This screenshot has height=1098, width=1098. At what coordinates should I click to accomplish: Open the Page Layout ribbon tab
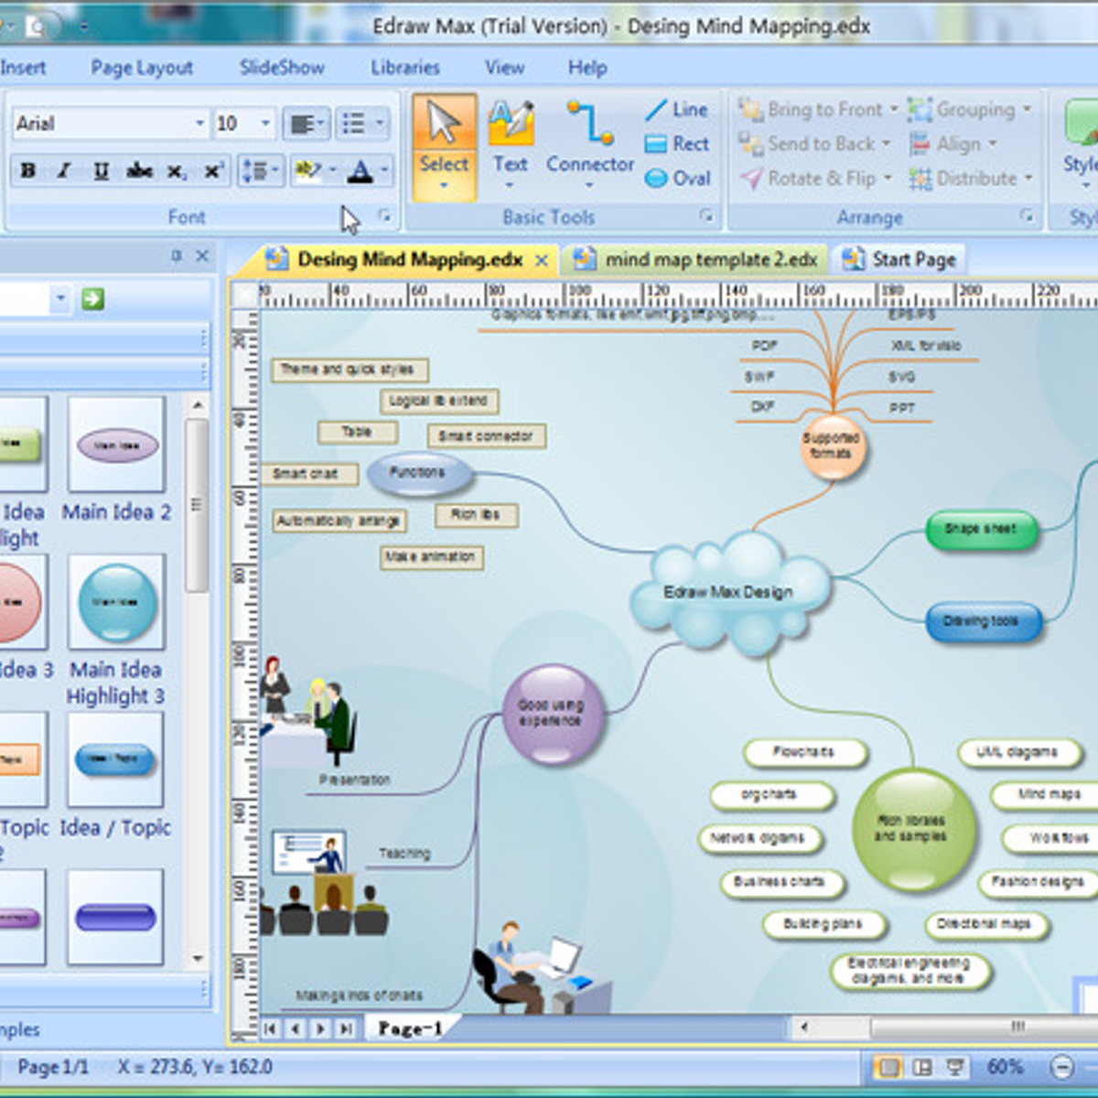pyautogui.click(x=142, y=68)
